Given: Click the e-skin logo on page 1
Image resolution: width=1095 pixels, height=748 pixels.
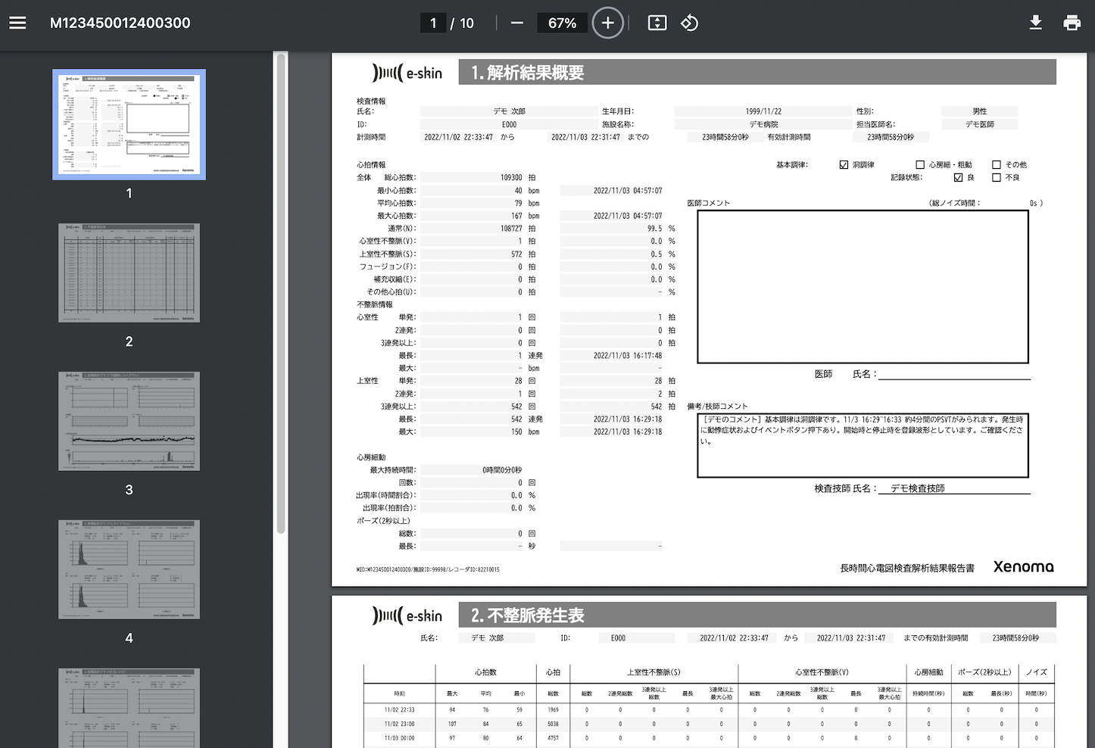Looking at the screenshot, I should pyautogui.click(x=406, y=72).
